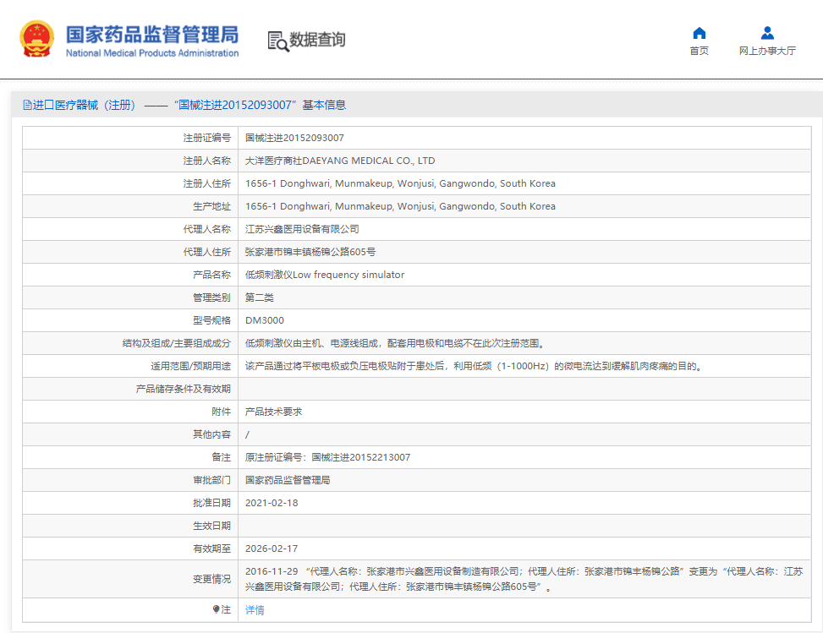Screen dimensions: 823x633
Task: Select approval date 2021-02-18
Action: point(272,503)
